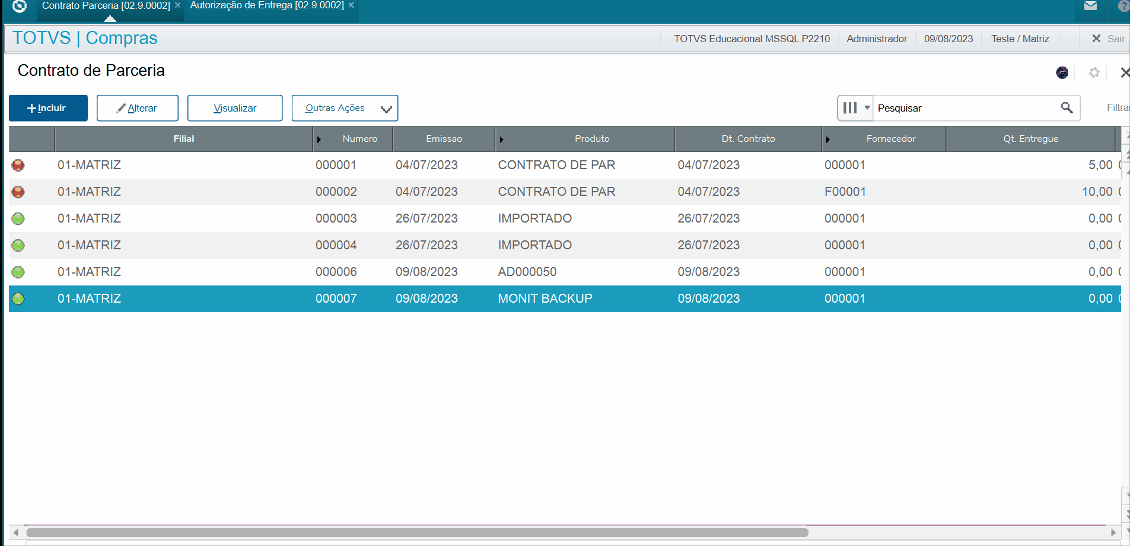Close the Contrato de Parceria screen via its X icon

(x=1125, y=72)
